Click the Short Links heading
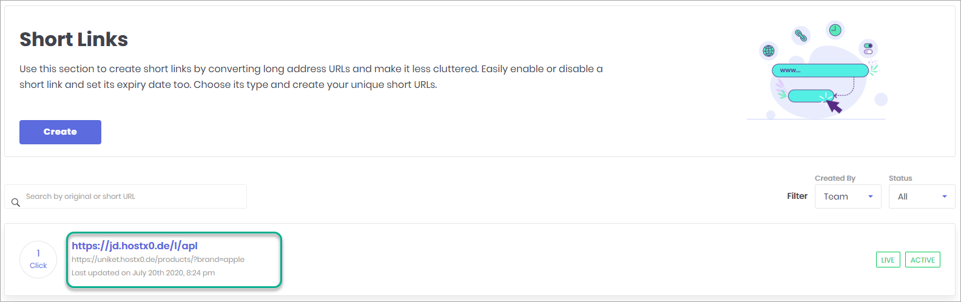961x302 pixels. point(74,39)
